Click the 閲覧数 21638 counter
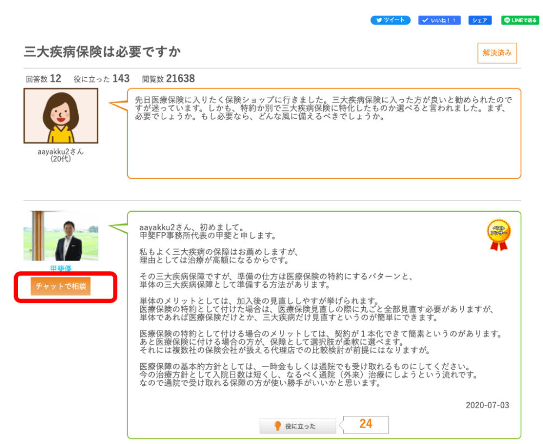The image size is (543, 444). tap(168, 79)
